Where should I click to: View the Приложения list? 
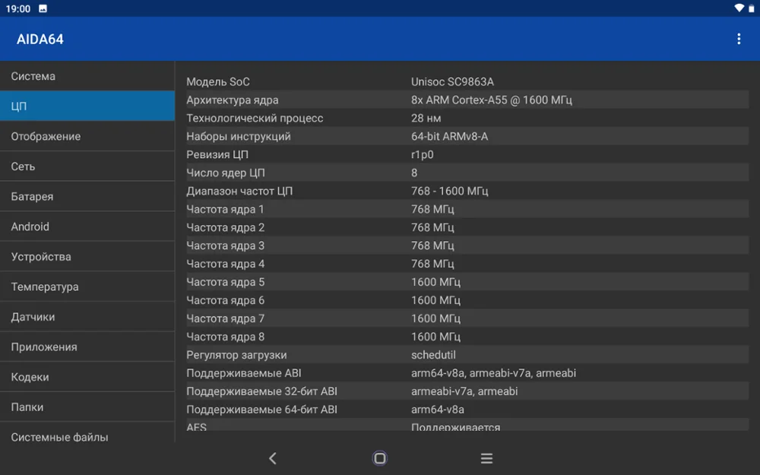point(87,347)
